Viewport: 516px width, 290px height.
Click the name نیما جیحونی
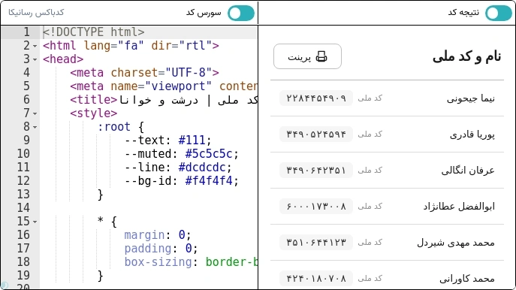pyautogui.click(x=471, y=98)
